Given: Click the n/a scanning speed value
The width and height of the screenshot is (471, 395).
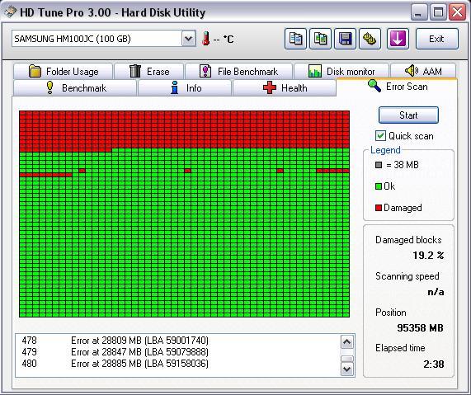Looking at the screenshot, I should coord(436,292).
